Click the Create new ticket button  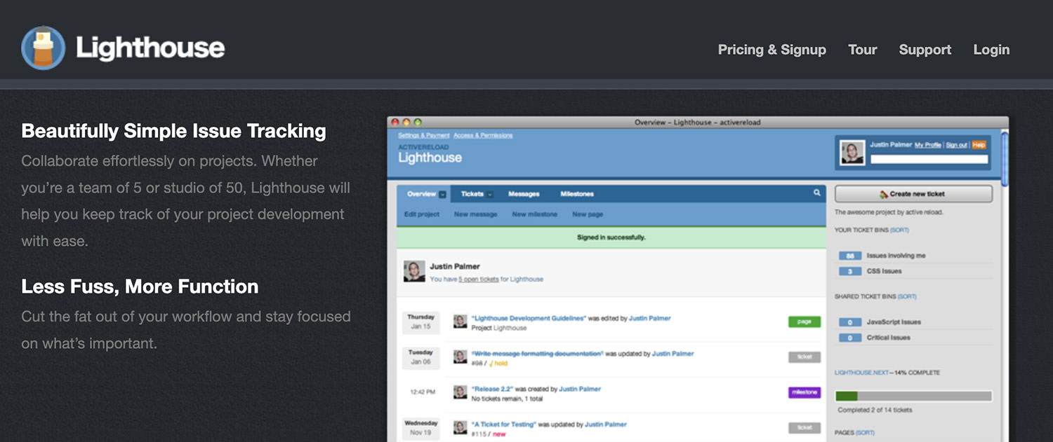tap(913, 194)
